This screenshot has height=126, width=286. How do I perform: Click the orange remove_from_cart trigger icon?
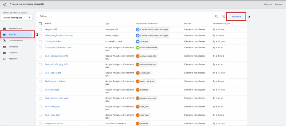coord(138,98)
